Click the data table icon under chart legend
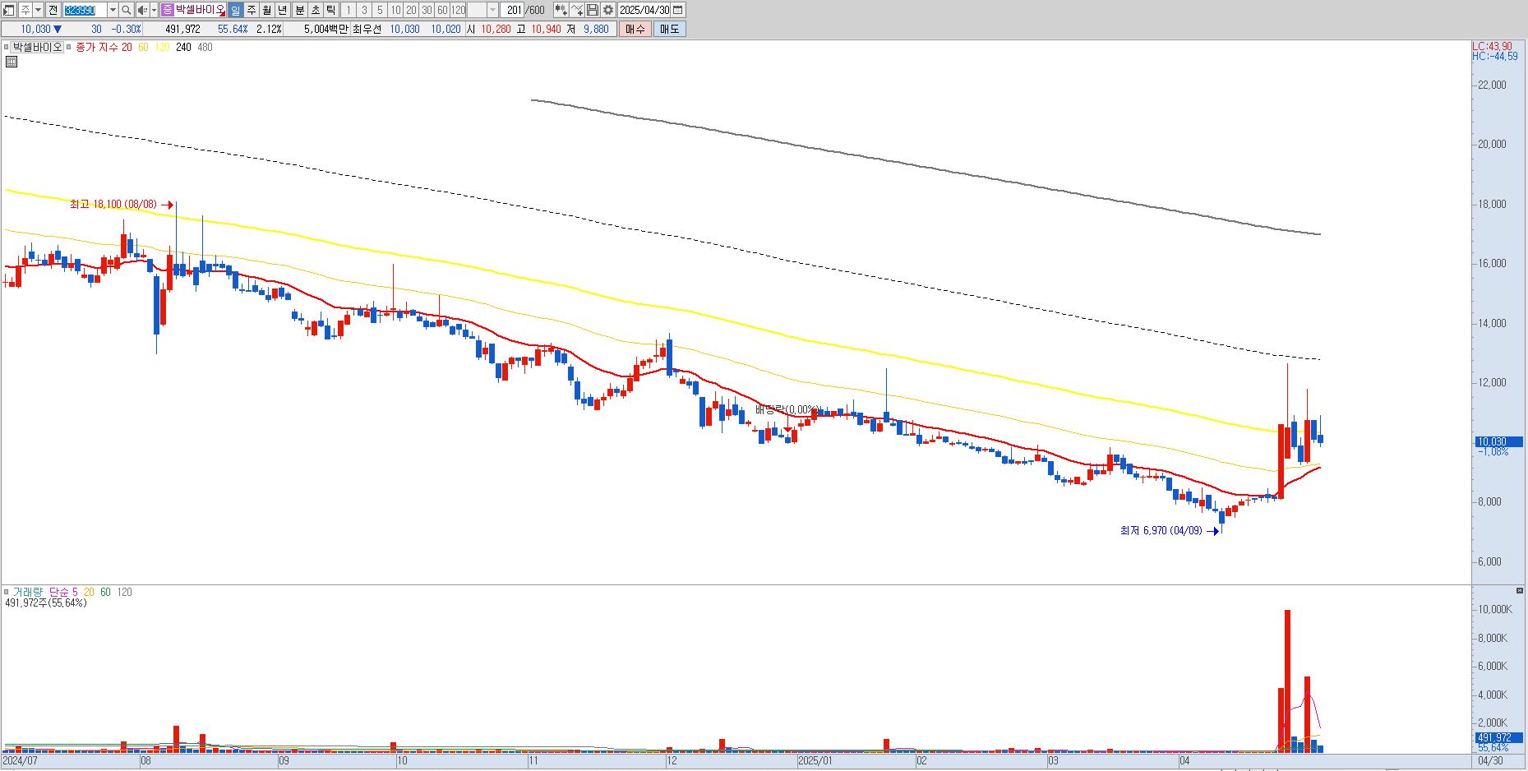1528x771 pixels. point(12,61)
